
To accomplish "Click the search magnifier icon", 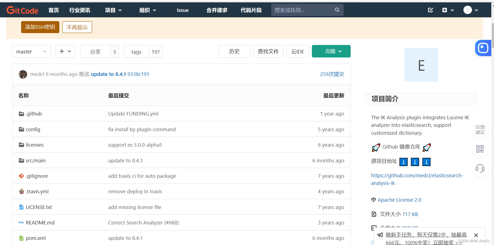I will (337, 10).
